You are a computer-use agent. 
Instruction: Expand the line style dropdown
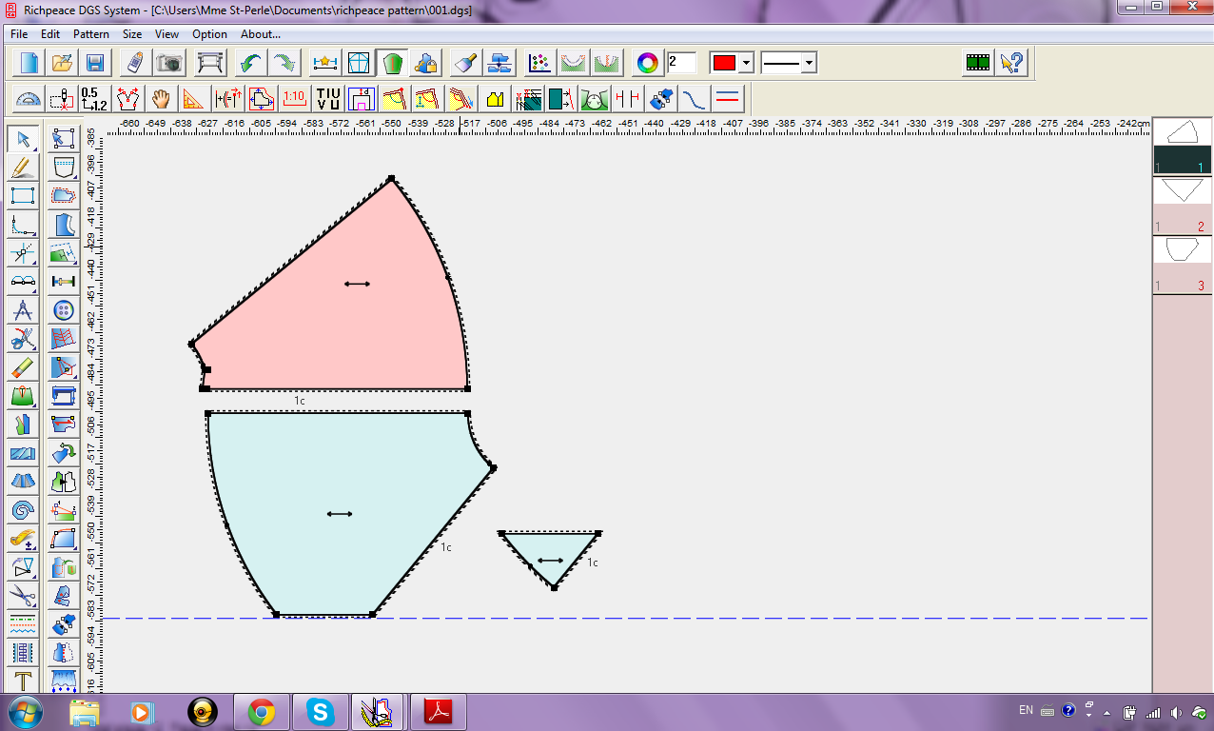pyautogui.click(x=809, y=64)
